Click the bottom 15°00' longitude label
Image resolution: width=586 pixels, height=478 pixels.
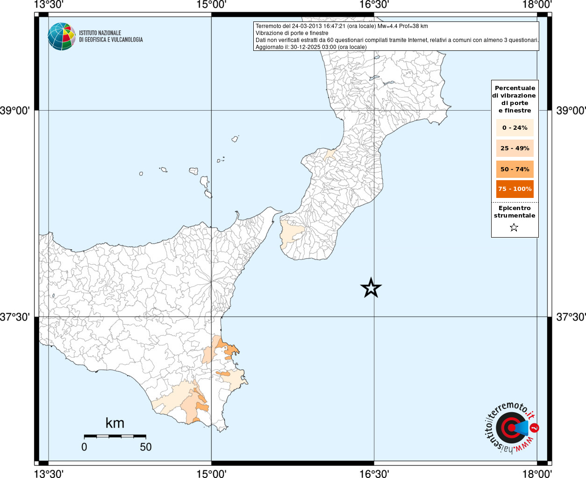[x=211, y=474]
